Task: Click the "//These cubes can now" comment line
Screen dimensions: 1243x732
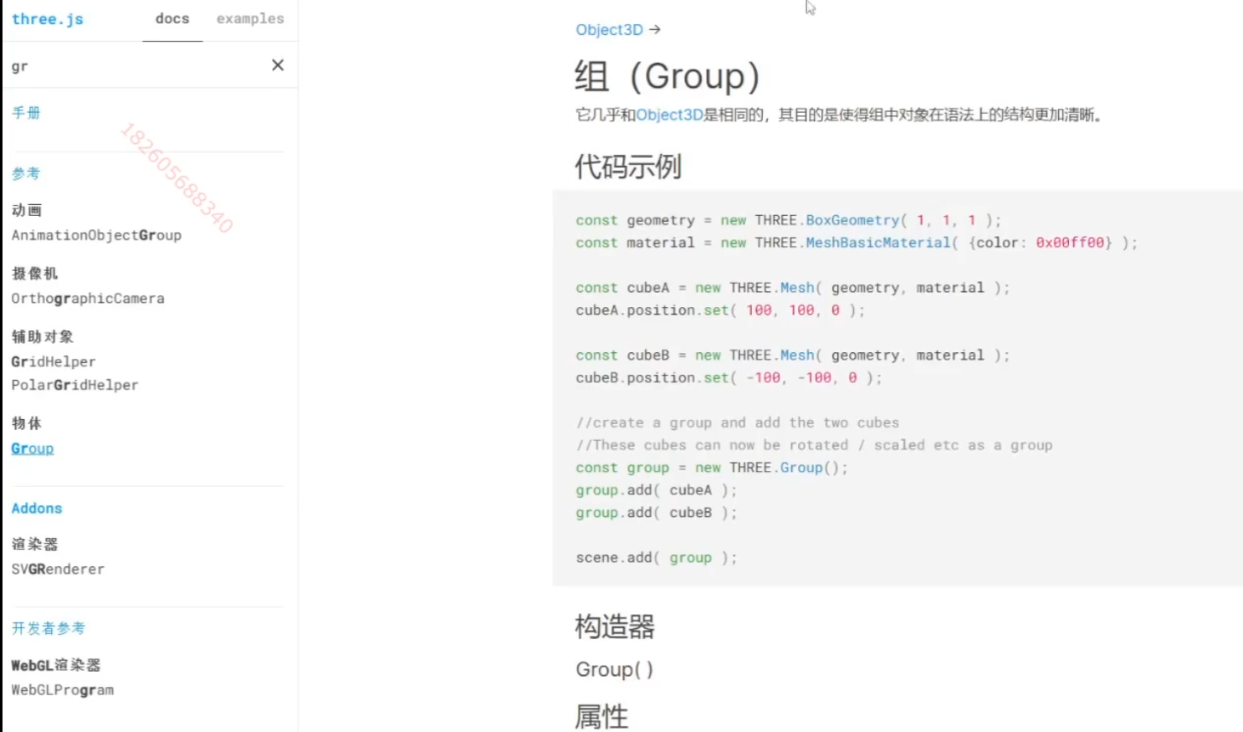Action: [814, 446]
